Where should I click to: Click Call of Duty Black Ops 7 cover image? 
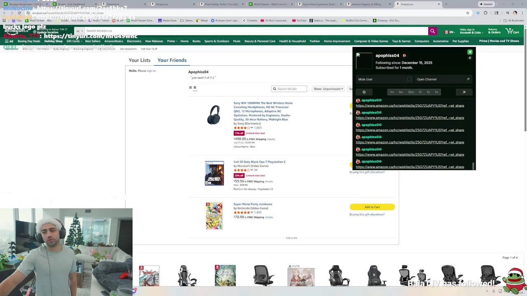(x=214, y=173)
